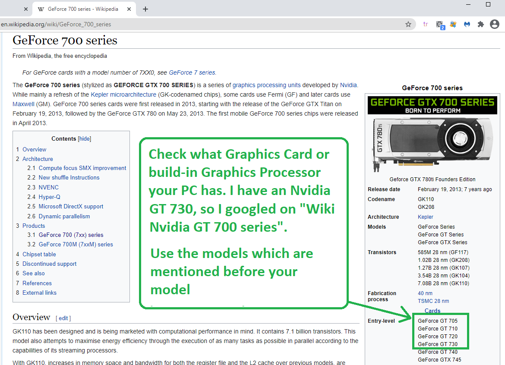505x365 pixels.
Task: Select the '7.08B 28 nm (GK110)' transistor entry
Action: click(443, 283)
